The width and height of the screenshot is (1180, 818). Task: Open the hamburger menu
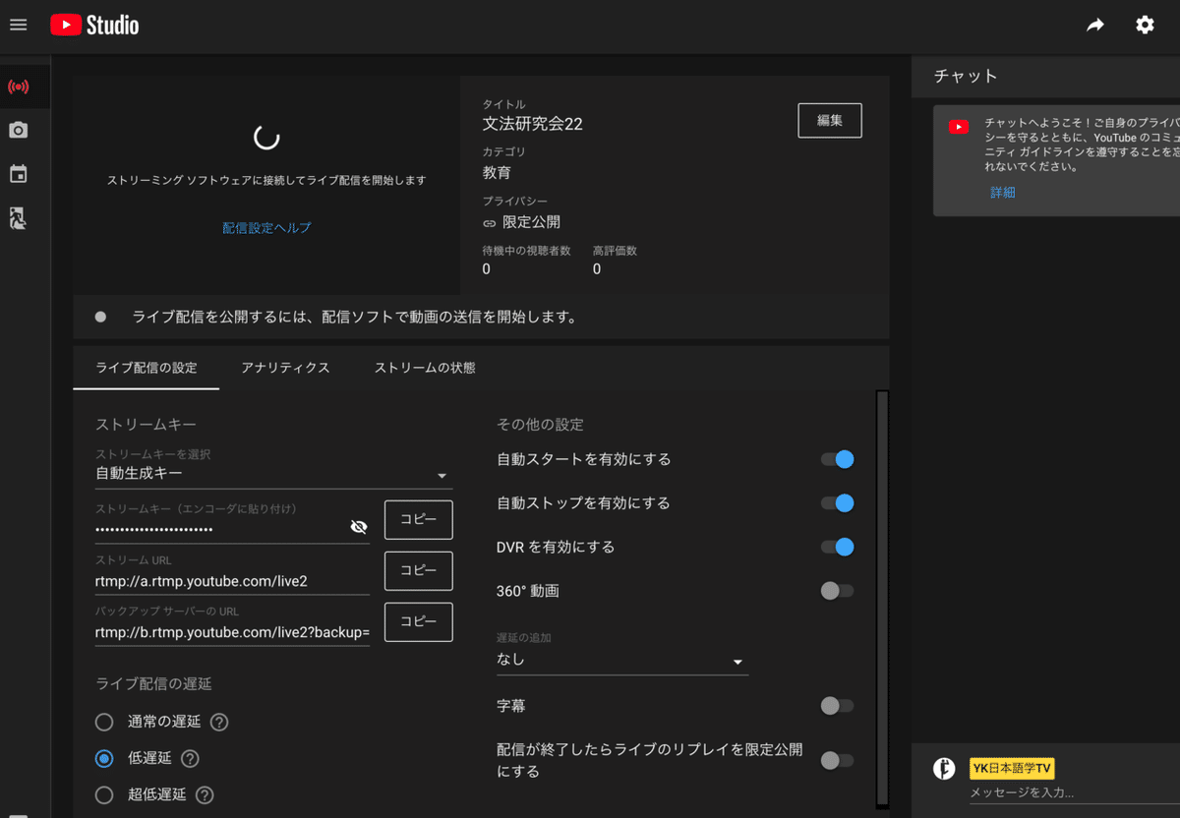(18, 25)
